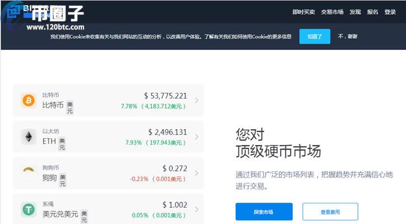Select 发现 in the top navigation

click(x=355, y=12)
